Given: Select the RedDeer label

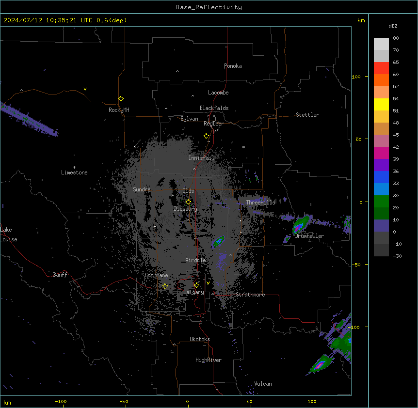Looking at the screenshot, I should [x=213, y=124].
